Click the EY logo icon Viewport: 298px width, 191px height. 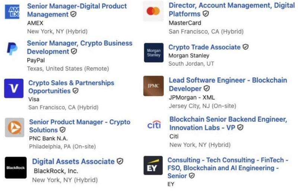[x=153, y=165]
